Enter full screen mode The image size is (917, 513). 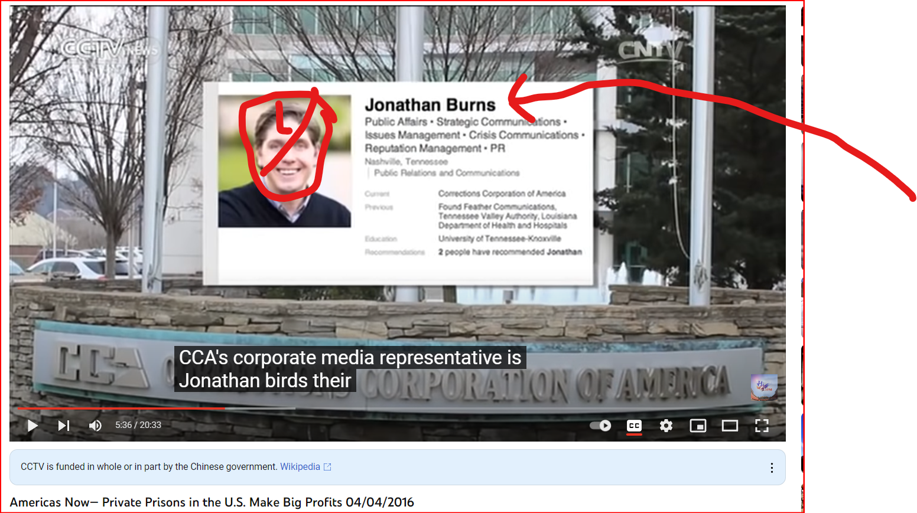tap(762, 426)
